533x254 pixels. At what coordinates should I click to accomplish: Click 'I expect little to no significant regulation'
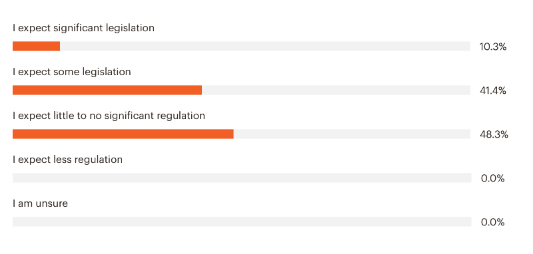coord(109,116)
